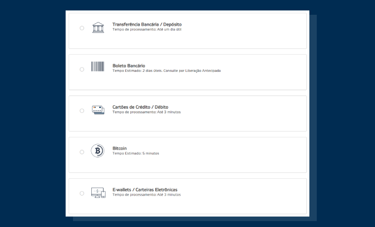Click the Bitcoin title text
Viewport: 375px width, 227px height.
tap(119, 148)
